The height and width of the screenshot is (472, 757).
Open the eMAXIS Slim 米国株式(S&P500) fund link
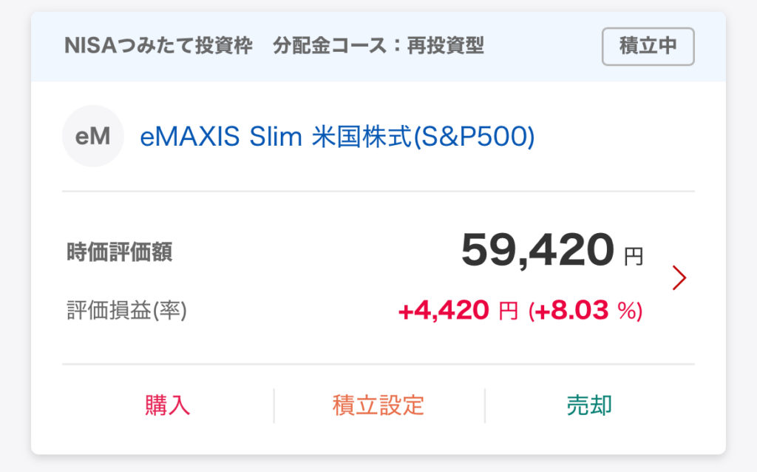(337, 137)
